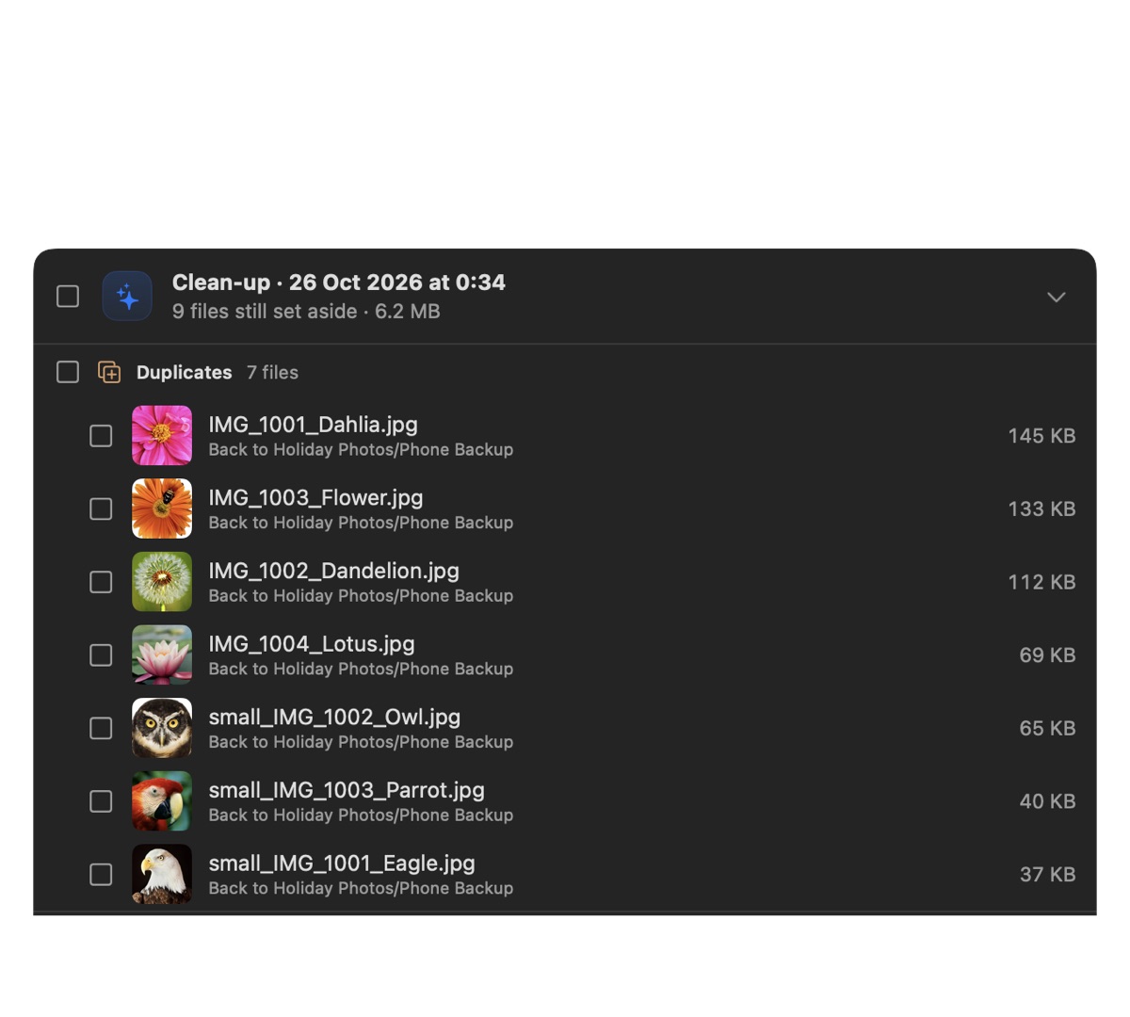Click the restore path under IMG_1004_Lotus.jpg
Screen dimensions: 1130x1017
[x=361, y=670]
